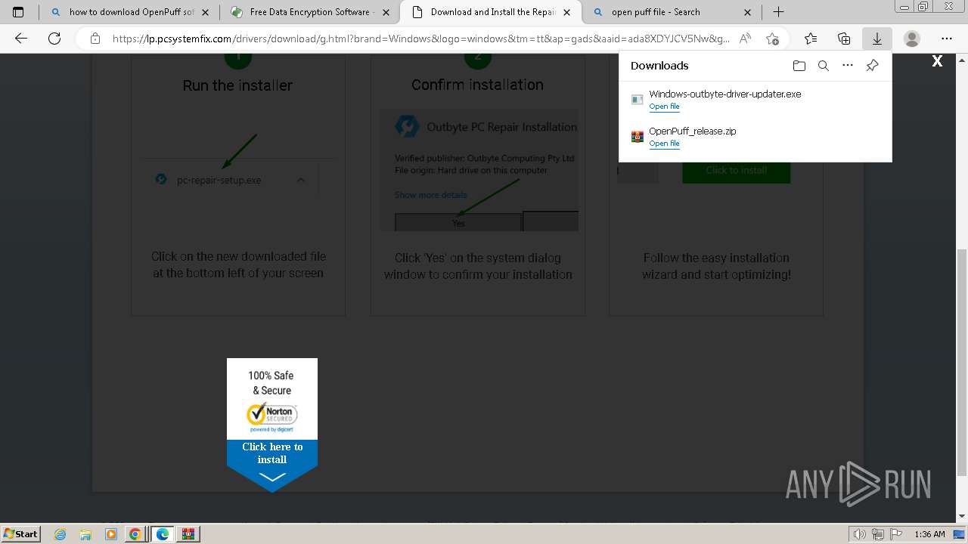This screenshot has height=544, width=968.
Task: Click the address bar URL
Action: pos(420,39)
